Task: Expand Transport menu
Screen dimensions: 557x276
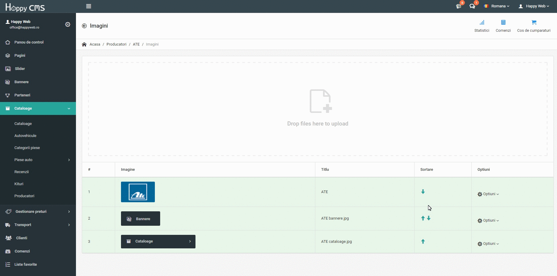Action: pos(38,225)
